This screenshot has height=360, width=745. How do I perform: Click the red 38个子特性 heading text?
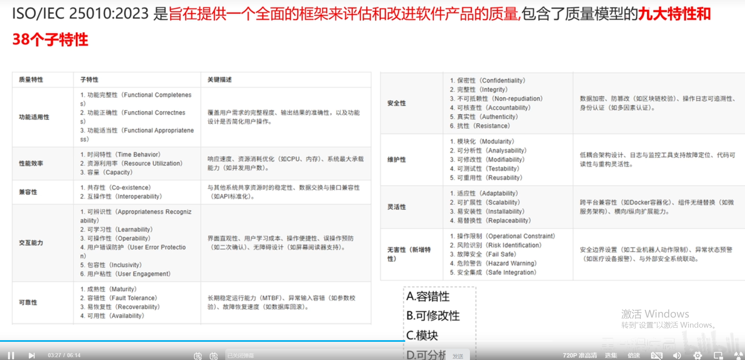click(x=50, y=39)
